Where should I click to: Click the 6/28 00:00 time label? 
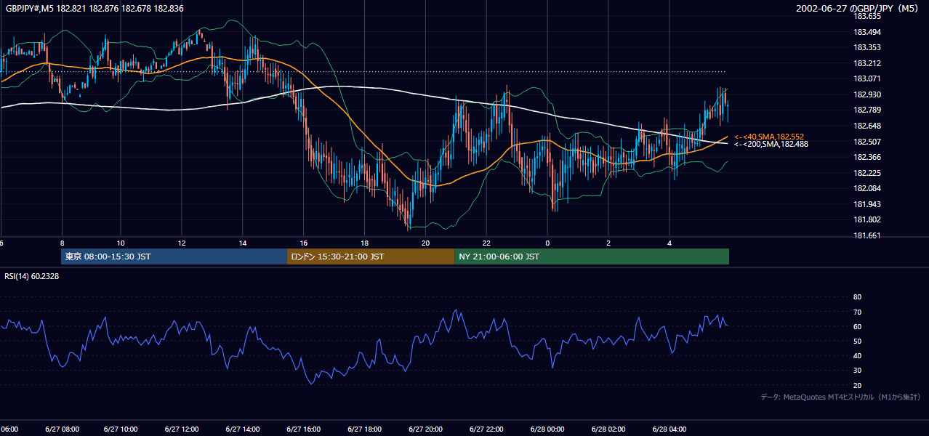point(547,429)
